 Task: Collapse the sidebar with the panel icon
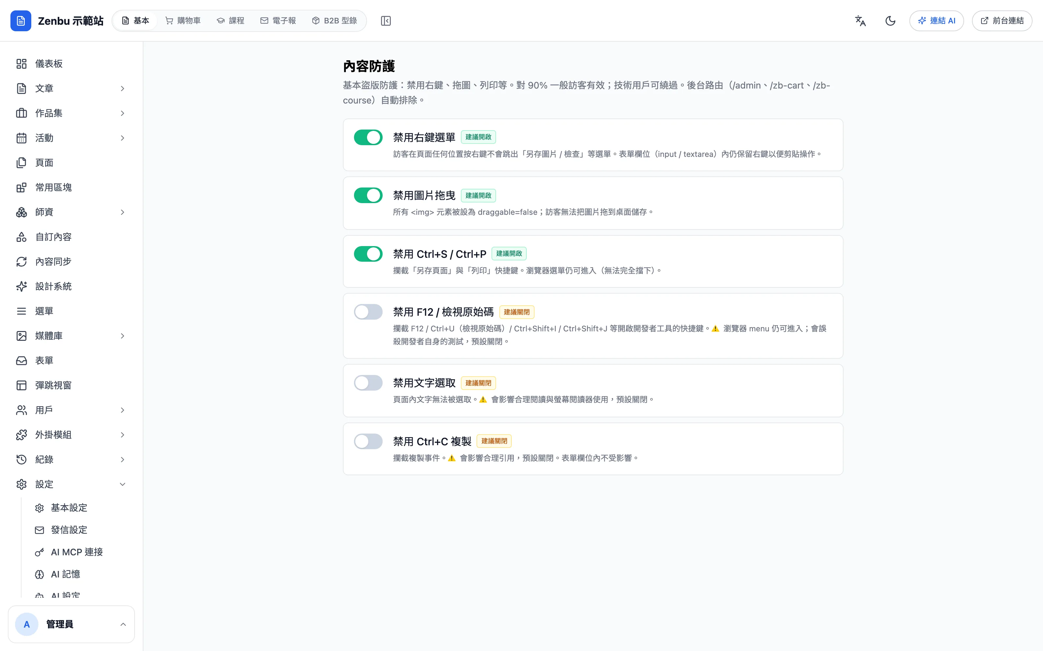tap(386, 21)
